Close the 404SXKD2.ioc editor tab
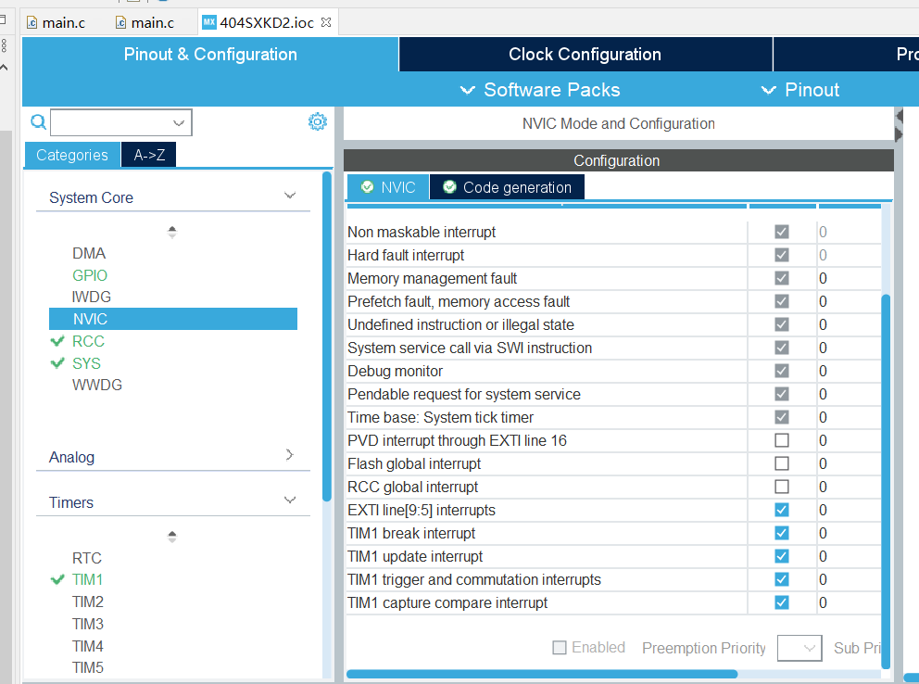 [326, 22]
